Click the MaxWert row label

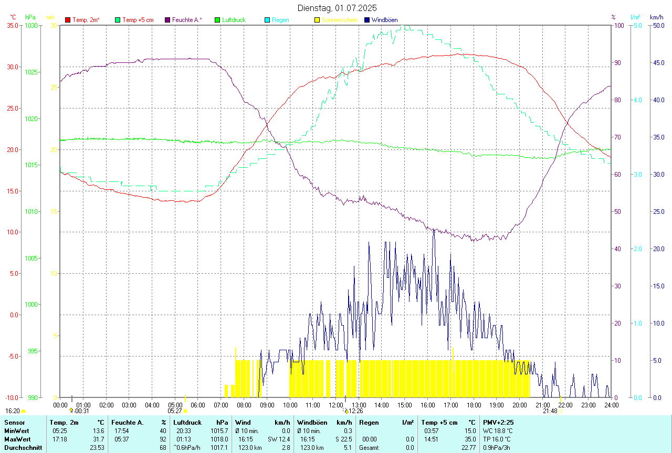17,439
